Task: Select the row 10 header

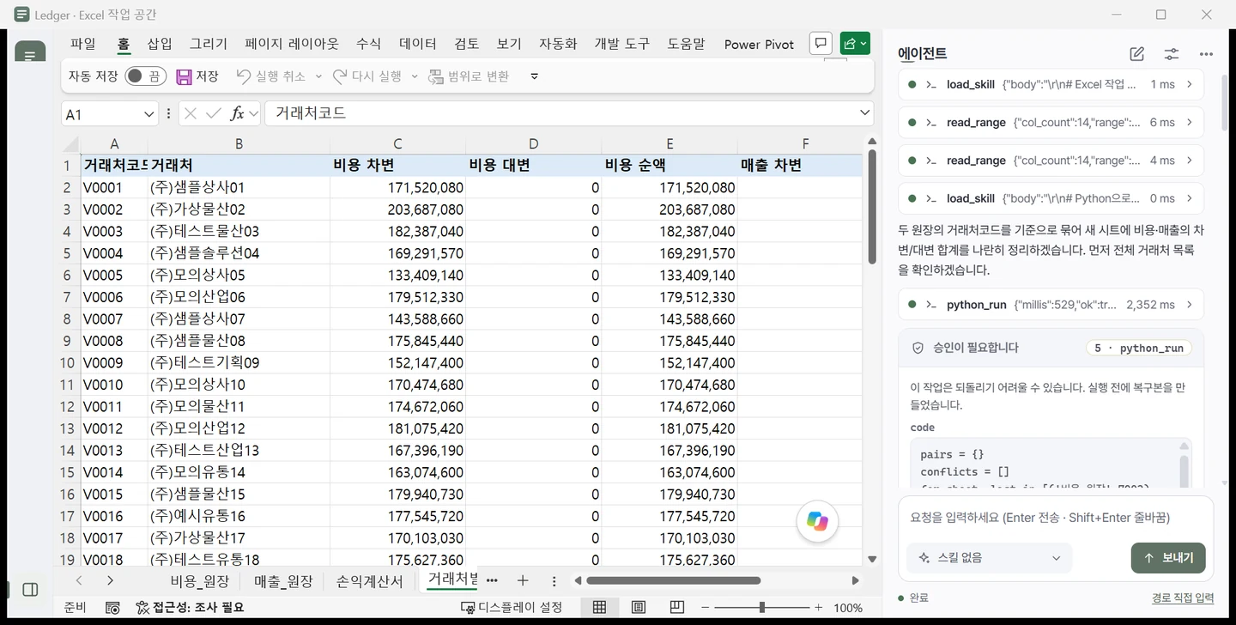Action: tap(67, 363)
